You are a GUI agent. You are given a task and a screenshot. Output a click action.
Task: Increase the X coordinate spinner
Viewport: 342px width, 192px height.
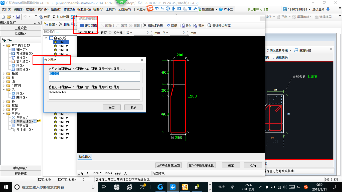151,31
